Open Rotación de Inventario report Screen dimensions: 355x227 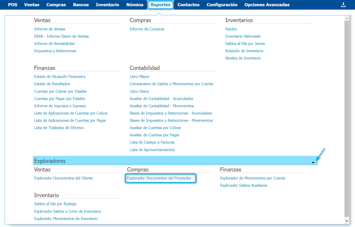244,51
